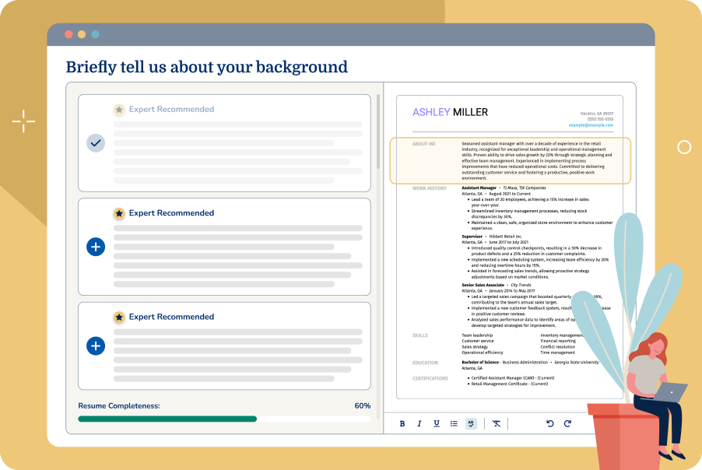Open the example@example.com email link
The height and width of the screenshot is (470, 702).
pos(591,125)
